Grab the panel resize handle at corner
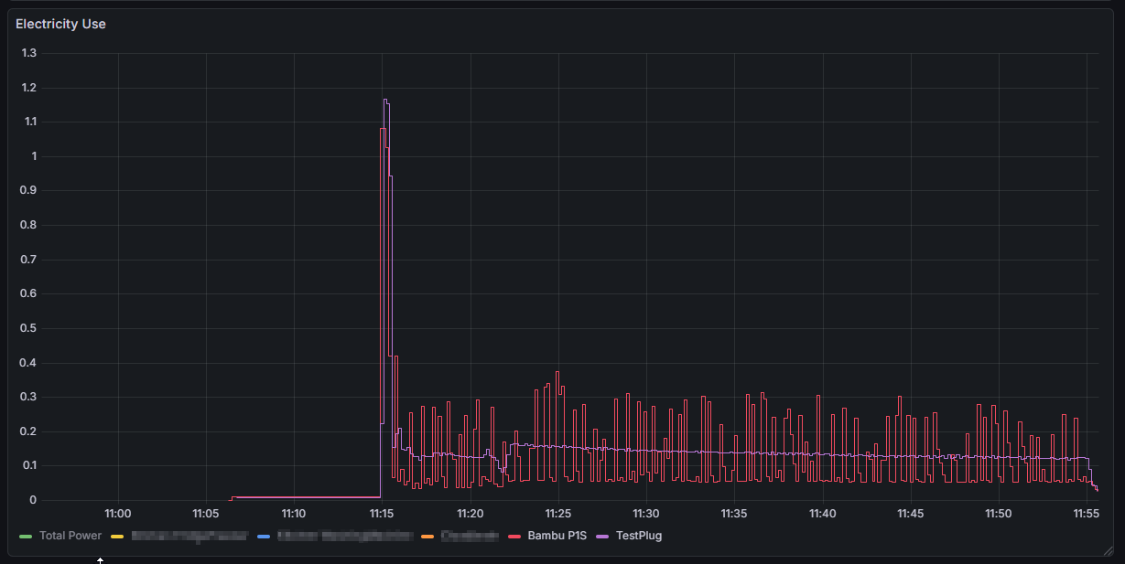The width and height of the screenshot is (1125, 564). [x=1108, y=550]
